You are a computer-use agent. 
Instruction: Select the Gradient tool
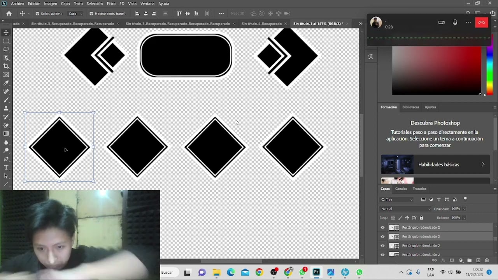[x=6, y=134]
